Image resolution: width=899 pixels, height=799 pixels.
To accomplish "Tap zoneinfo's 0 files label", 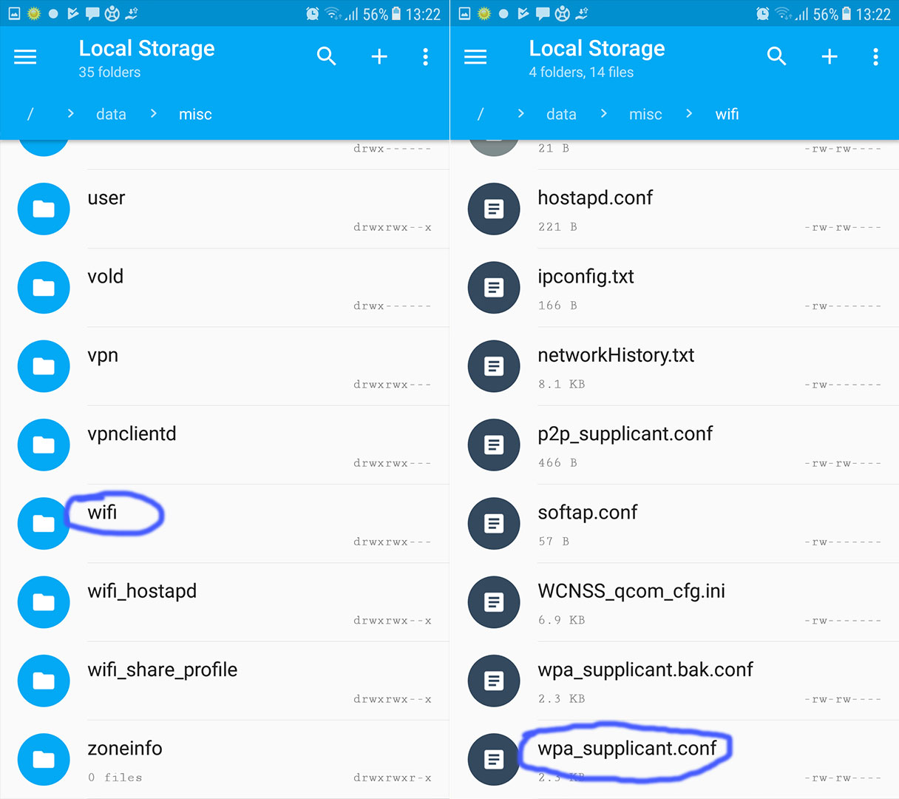I will click(x=115, y=777).
